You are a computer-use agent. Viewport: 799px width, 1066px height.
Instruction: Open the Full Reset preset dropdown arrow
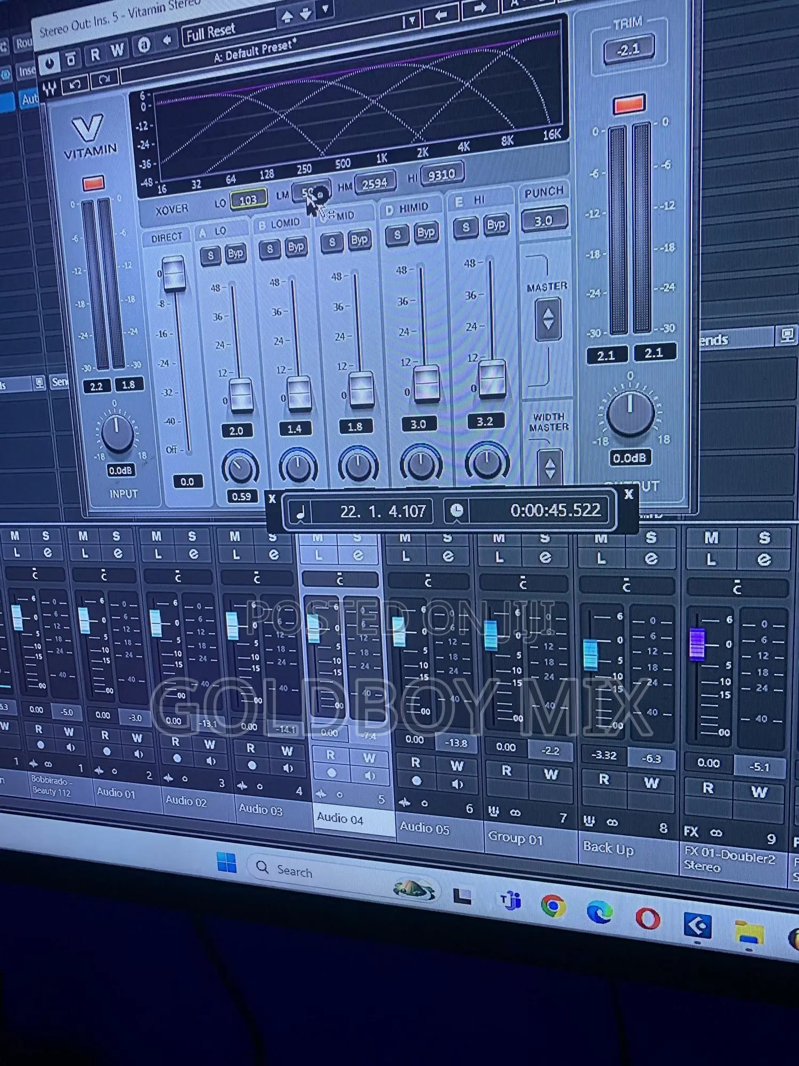(325, 9)
